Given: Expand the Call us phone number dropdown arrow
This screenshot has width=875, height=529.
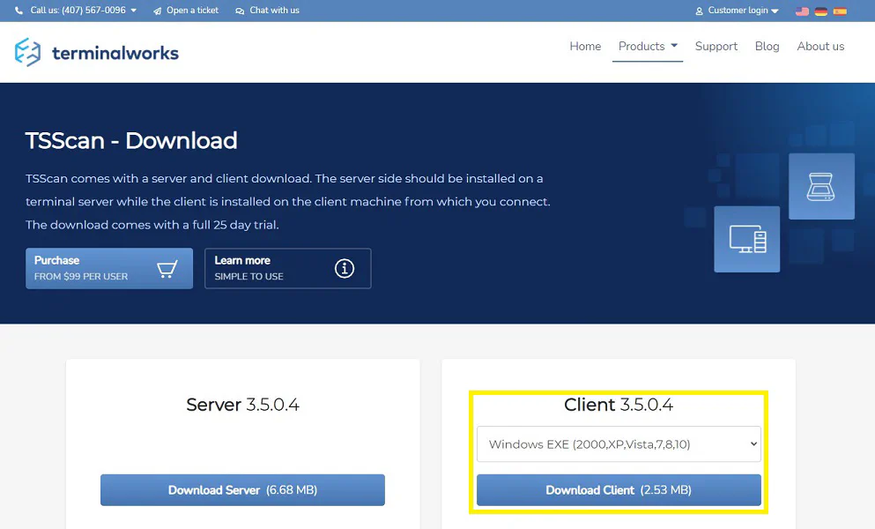Looking at the screenshot, I should pyautogui.click(x=133, y=11).
